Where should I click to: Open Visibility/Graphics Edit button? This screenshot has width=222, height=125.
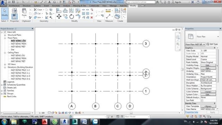click(x=208, y=65)
